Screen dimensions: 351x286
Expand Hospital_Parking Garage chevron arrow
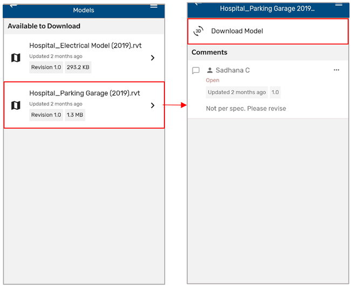153,106
